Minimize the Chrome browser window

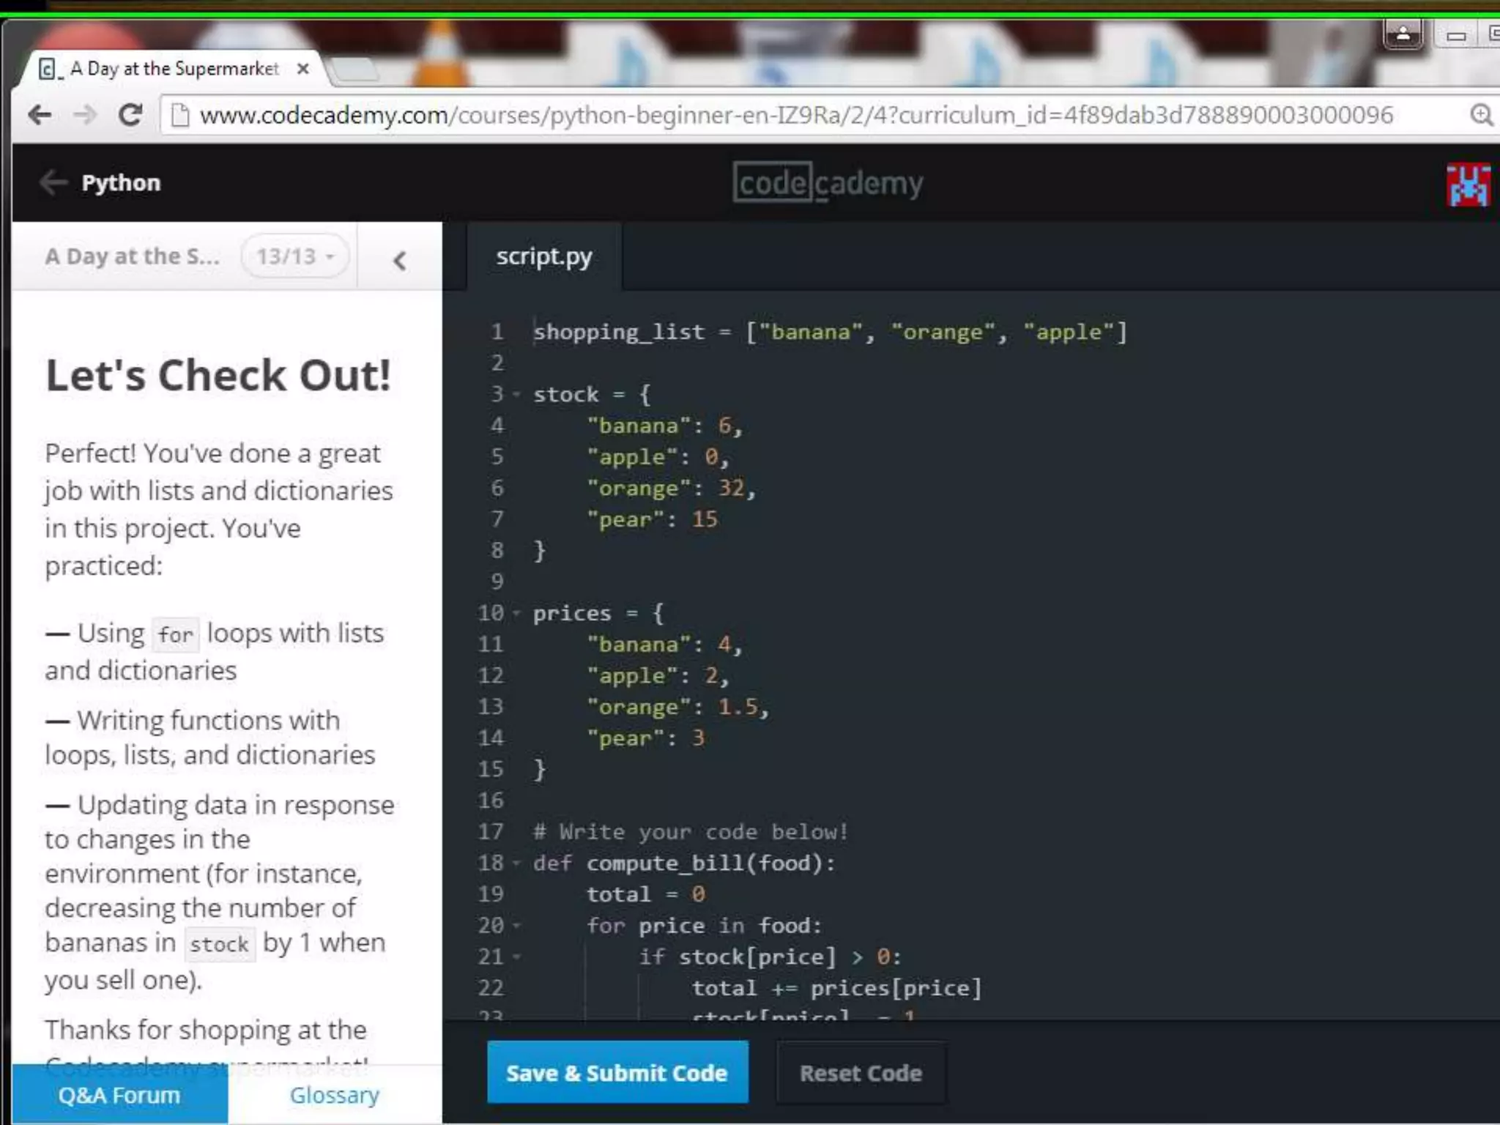1456,35
